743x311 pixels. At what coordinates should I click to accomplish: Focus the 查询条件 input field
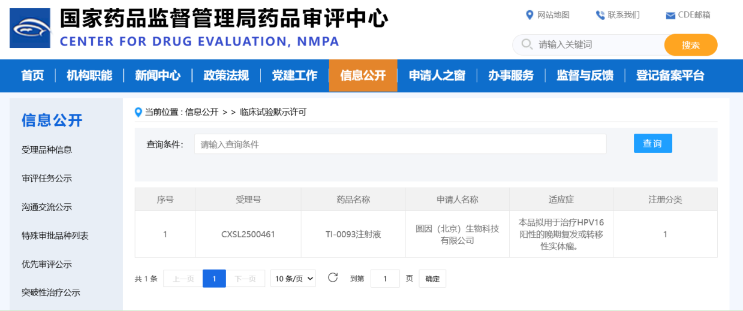400,144
